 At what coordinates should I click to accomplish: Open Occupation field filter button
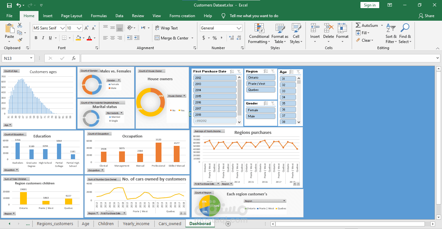click(x=95, y=170)
